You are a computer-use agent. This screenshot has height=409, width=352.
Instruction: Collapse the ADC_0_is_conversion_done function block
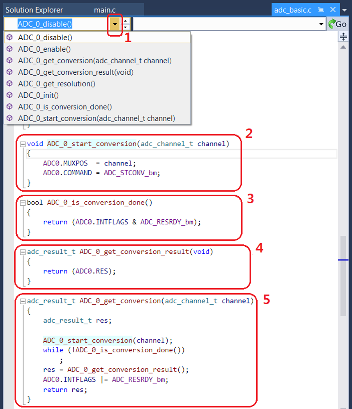click(23, 203)
